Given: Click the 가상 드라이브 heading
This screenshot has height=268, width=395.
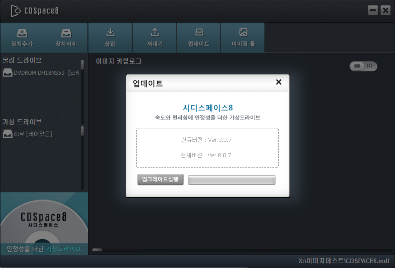Looking at the screenshot, I should [x=22, y=122].
